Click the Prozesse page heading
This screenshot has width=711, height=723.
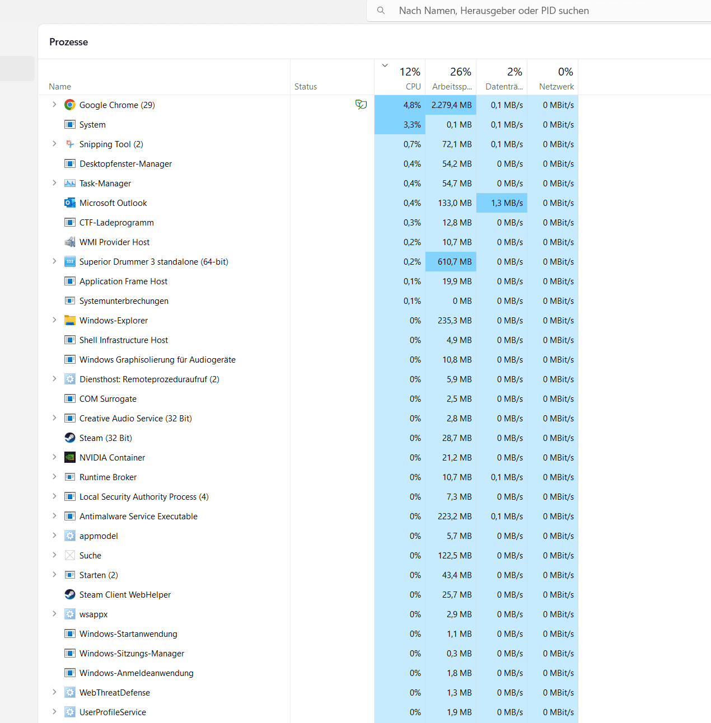click(x=68, y=42)
